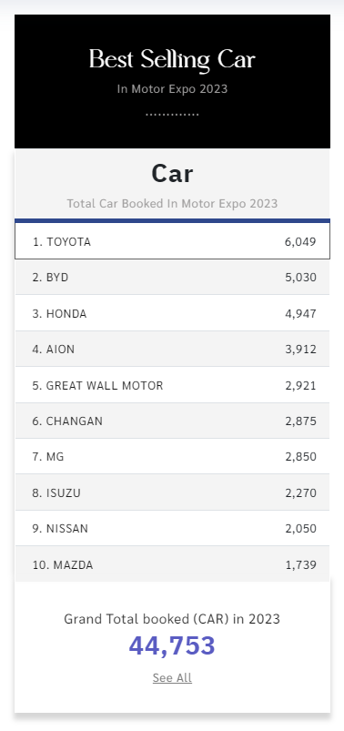Image resolution: width=344 pixels, height=731 pixels.
Task: Click the Best Selling Car heading
Action: point(172,60)
